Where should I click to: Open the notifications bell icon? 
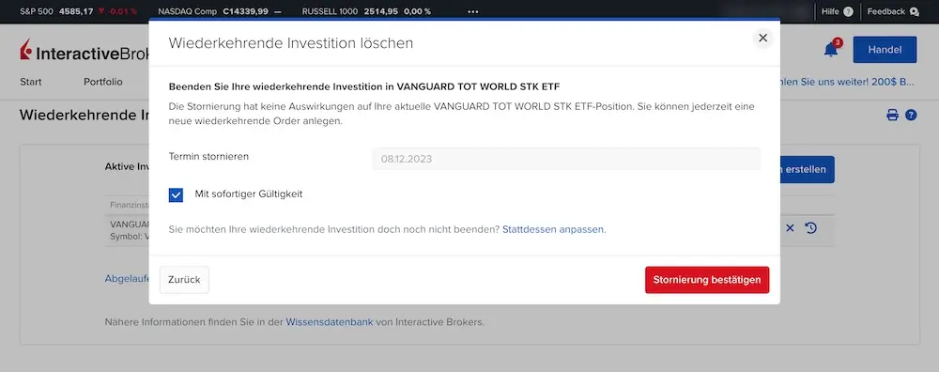pos(831,50)
